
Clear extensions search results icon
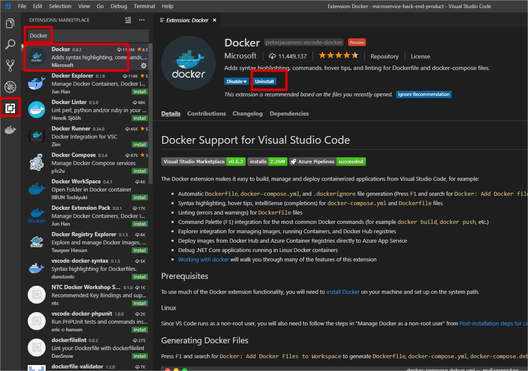128,20
